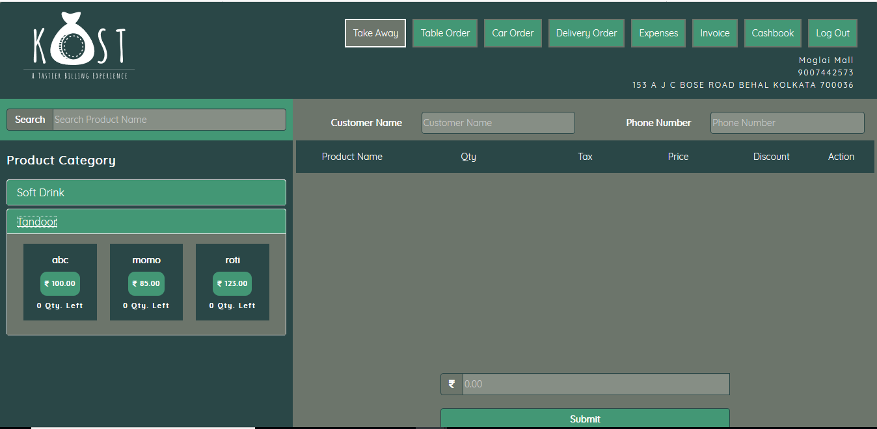877x429 pixels.
Task: Click the Search button
Action: point(30,120)
